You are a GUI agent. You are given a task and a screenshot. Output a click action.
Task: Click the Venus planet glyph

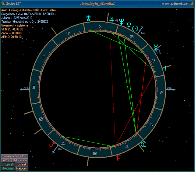click(129, 25)
